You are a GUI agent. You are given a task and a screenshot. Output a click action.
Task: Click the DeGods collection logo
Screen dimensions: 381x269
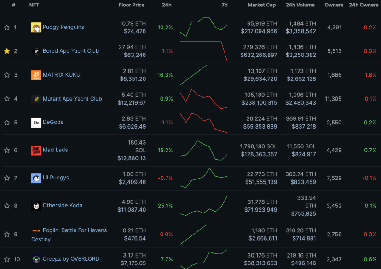pyautogui.click(x=36, y=123)
